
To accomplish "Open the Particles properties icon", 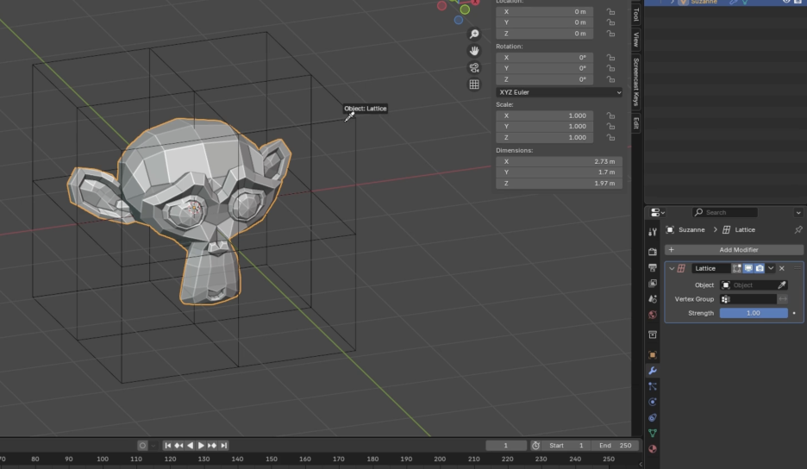I will tap(653, 386).
